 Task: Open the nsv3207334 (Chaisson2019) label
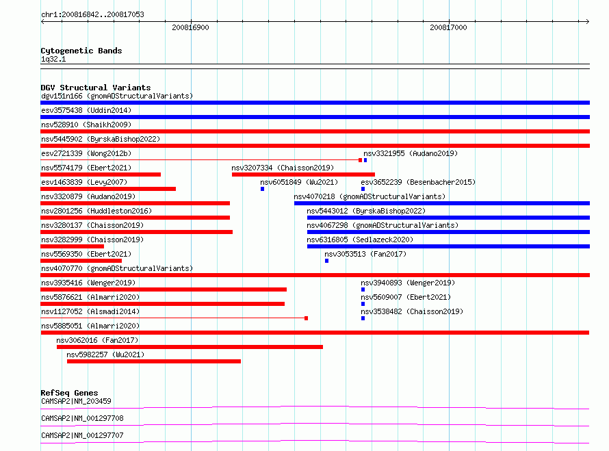tap(283, 168)
